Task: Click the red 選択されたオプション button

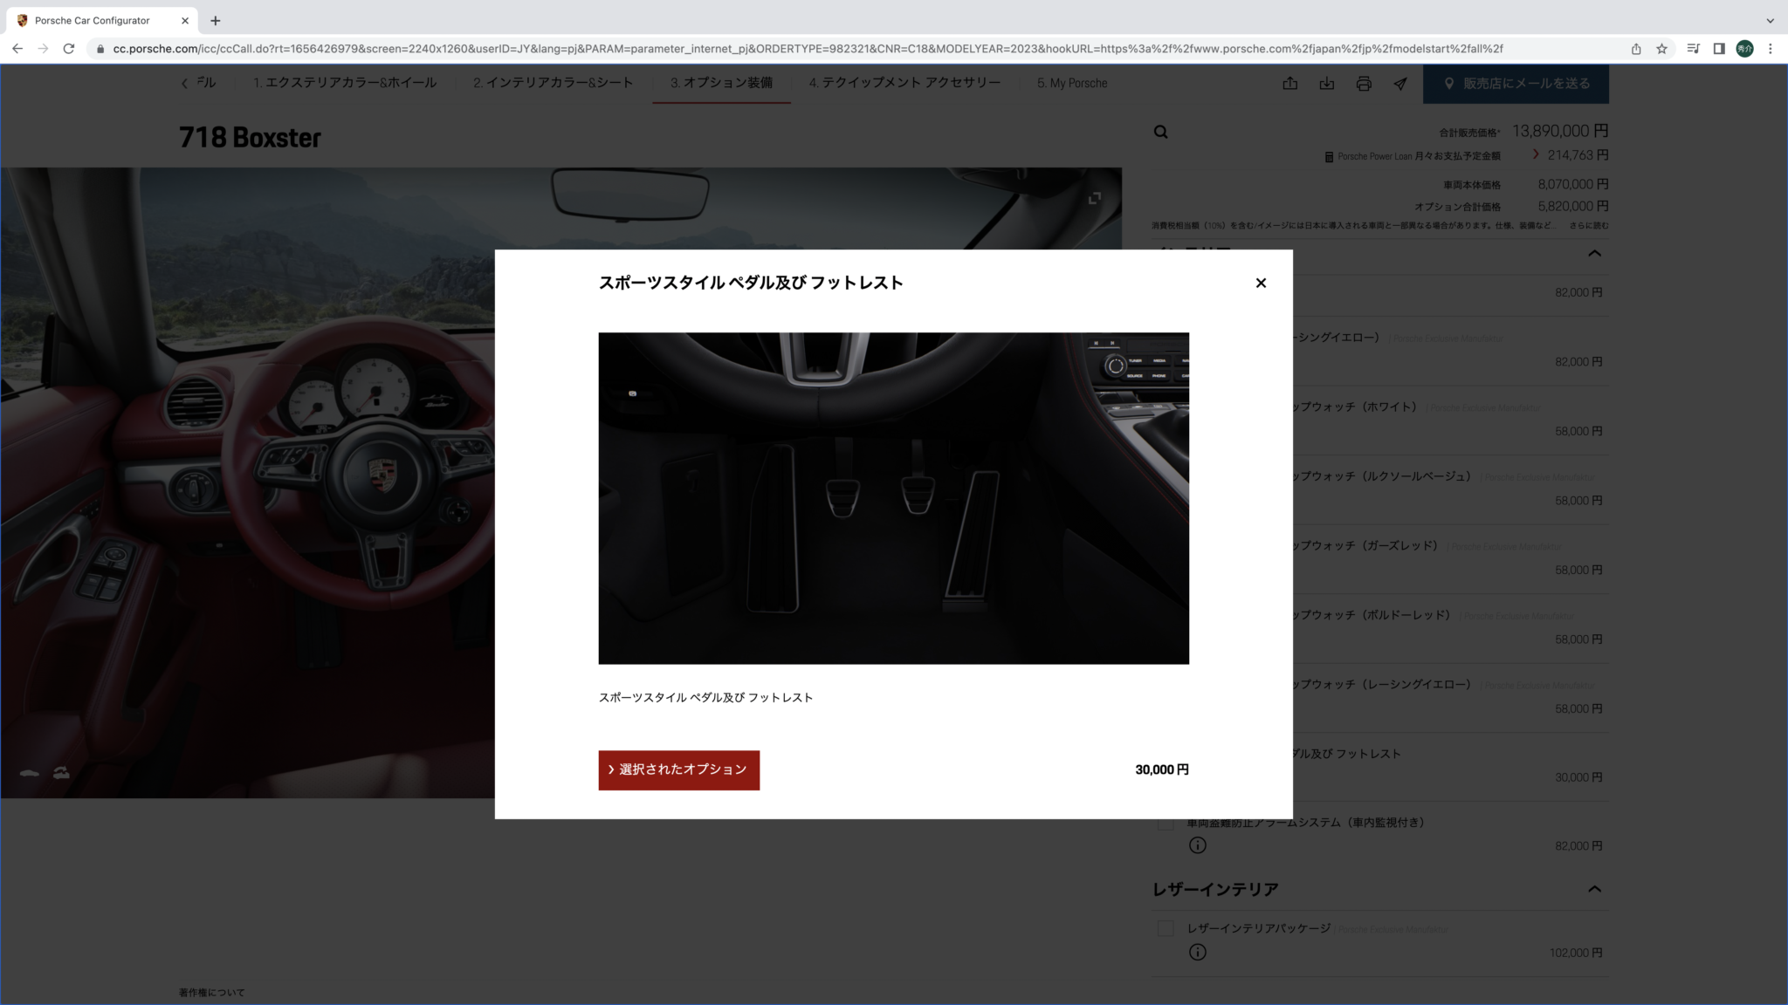Action: (x=678, y=769)
